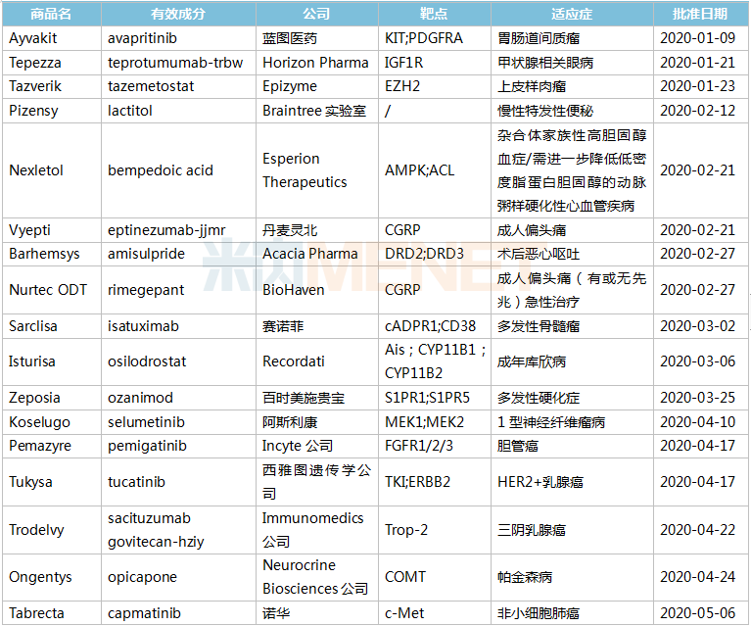
Task: Click the tucatinib cell
Action: pos(178,482)
